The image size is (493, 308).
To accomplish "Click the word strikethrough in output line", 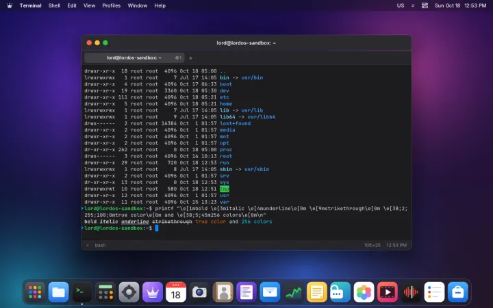I will click(172, 222).
